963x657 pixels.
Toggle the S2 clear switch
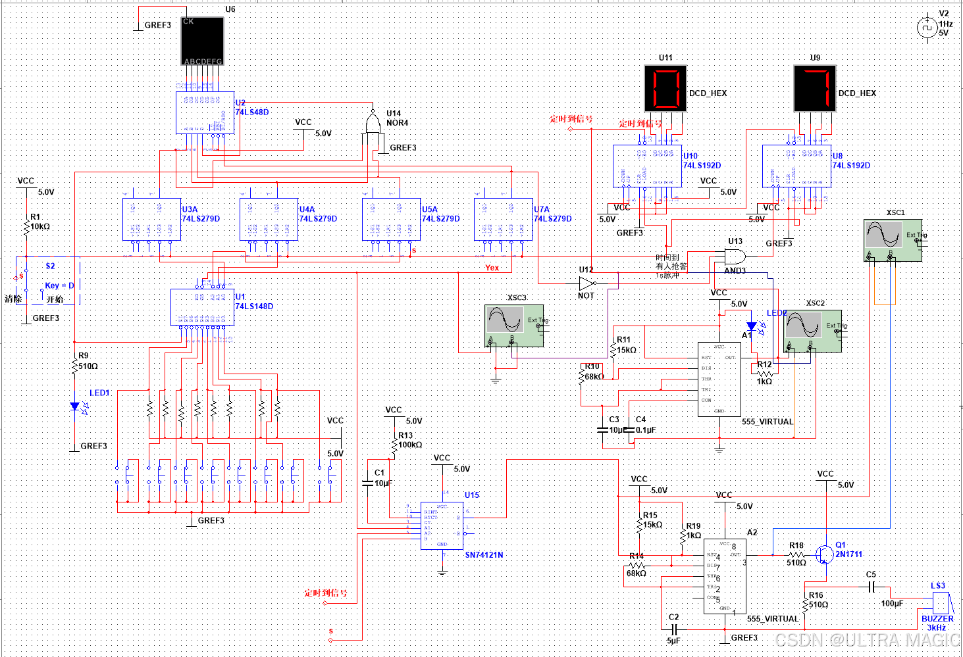(x=26, y=280)
